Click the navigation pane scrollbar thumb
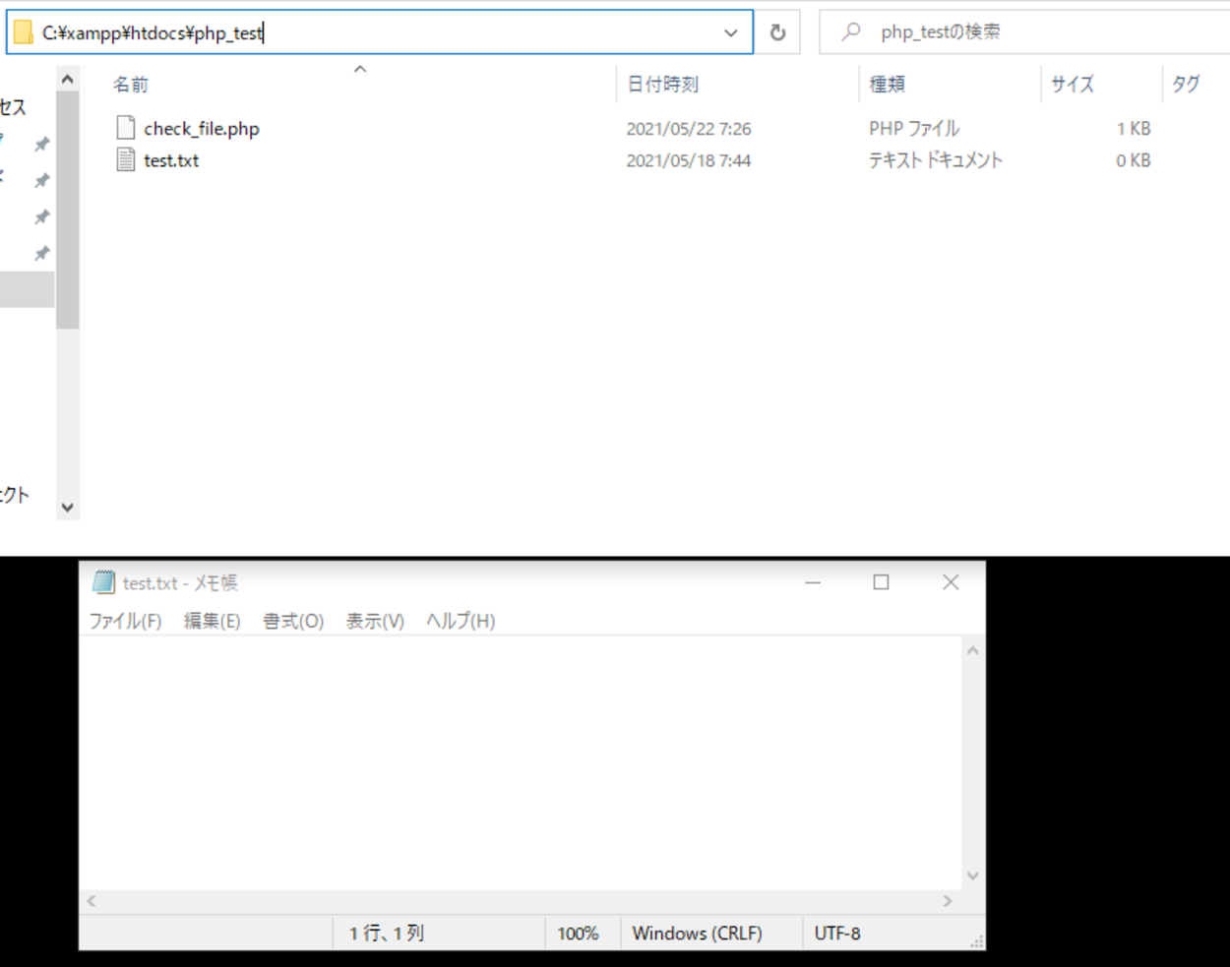The width and height of the screenshot is (1230, 967). tap(68, 211)
